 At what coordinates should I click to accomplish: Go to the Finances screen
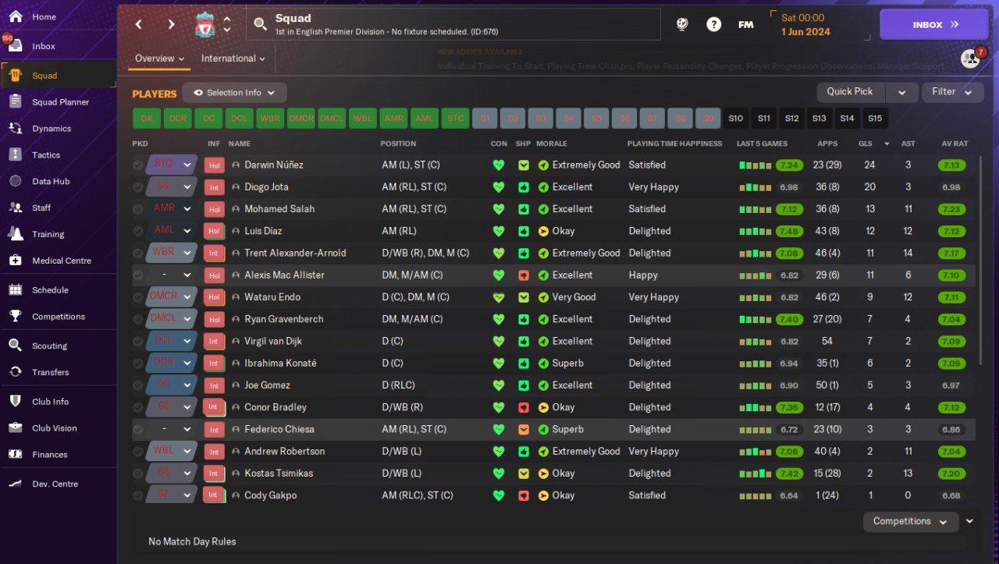[x=50, y=455]
